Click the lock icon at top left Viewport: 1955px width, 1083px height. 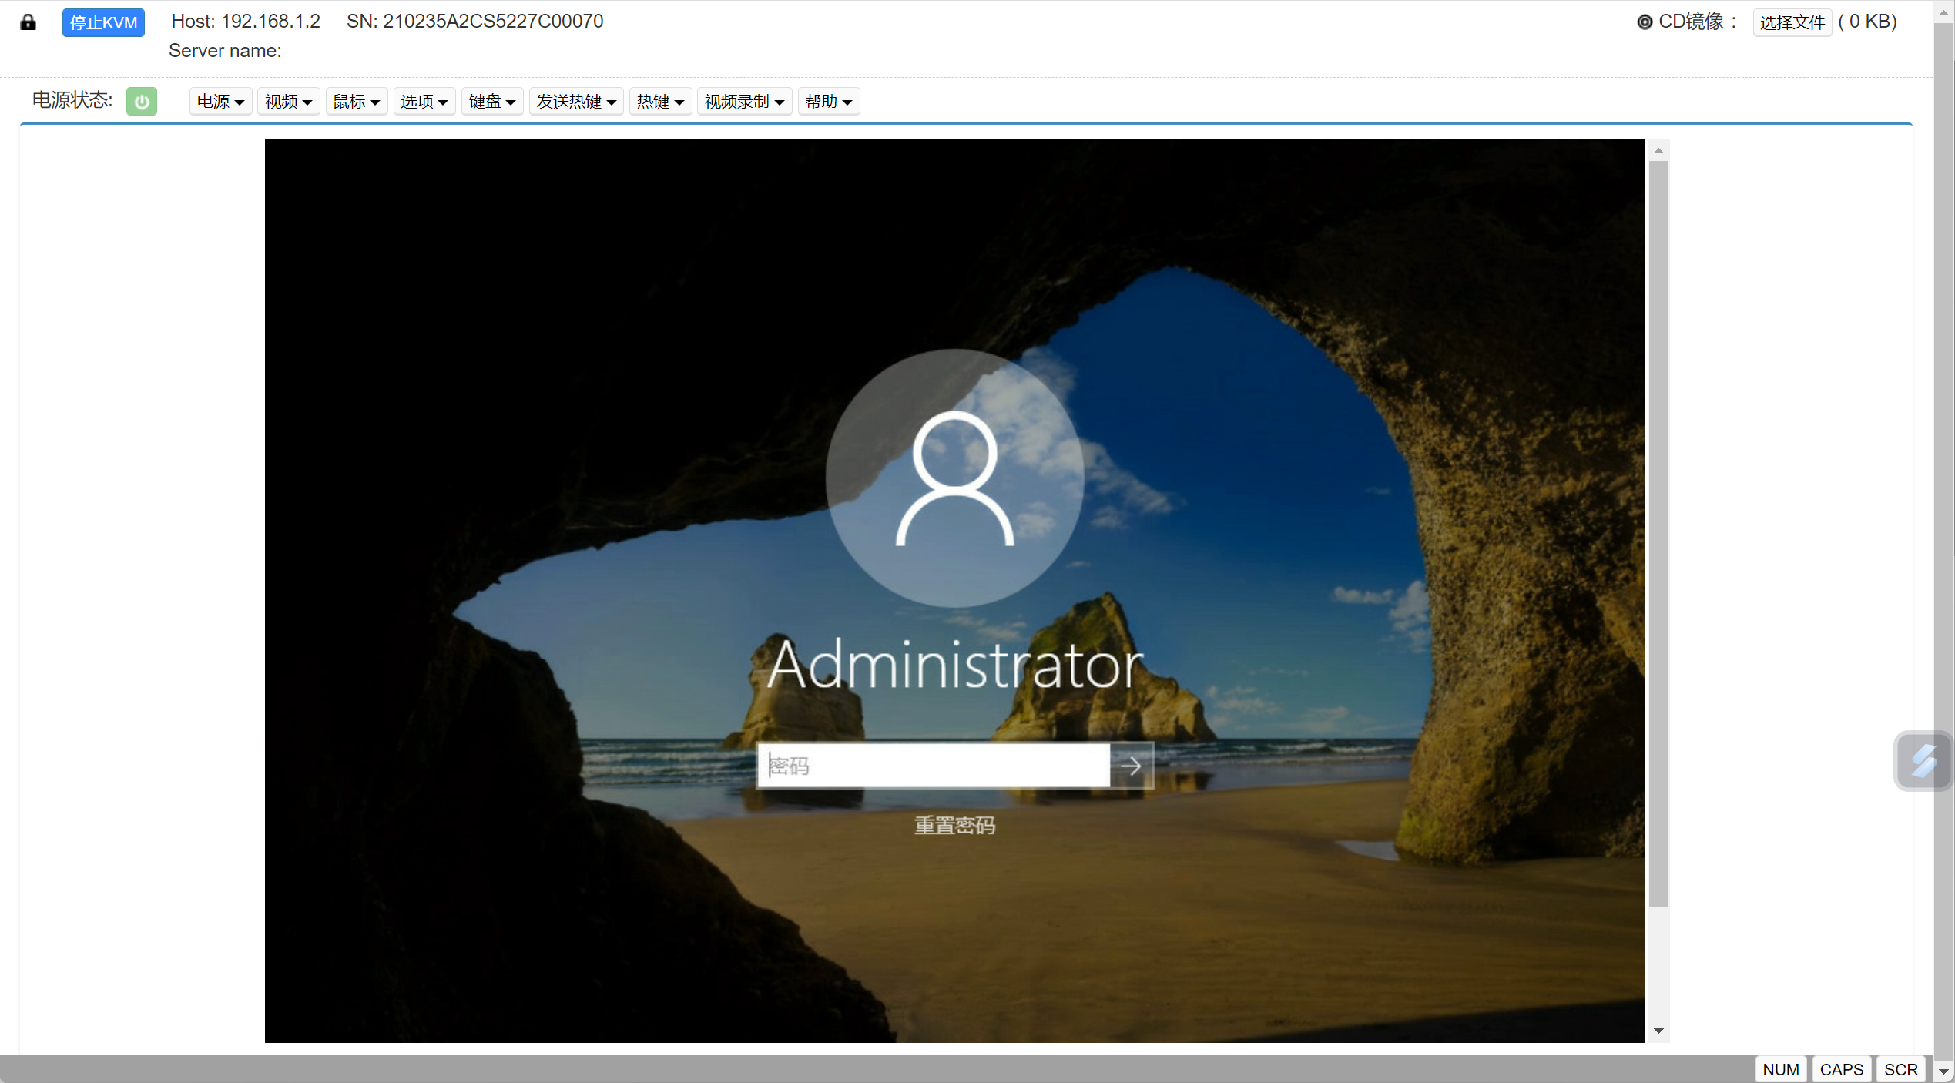click(x=28, y=22)
